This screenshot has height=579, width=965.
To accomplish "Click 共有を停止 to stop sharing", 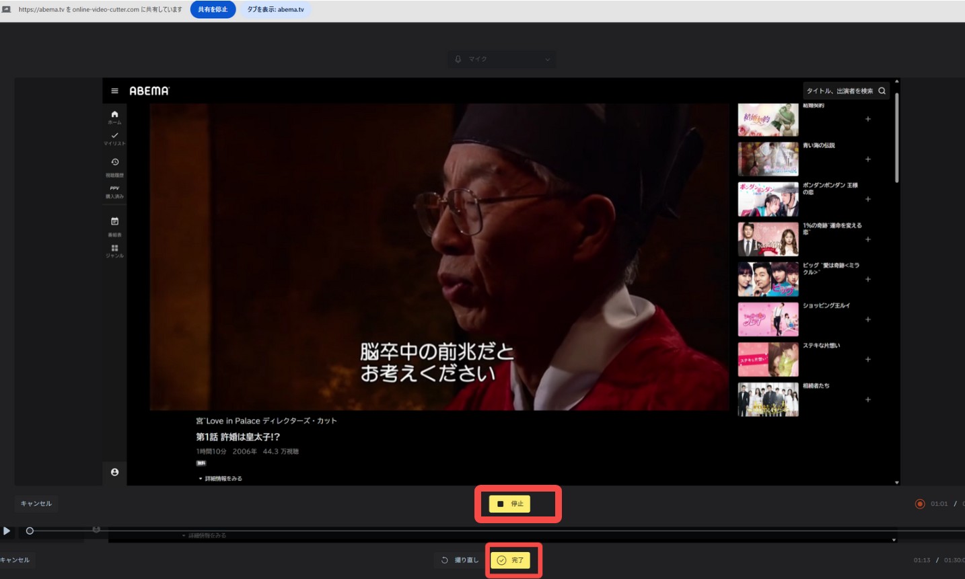I will [x=213, y=9].
